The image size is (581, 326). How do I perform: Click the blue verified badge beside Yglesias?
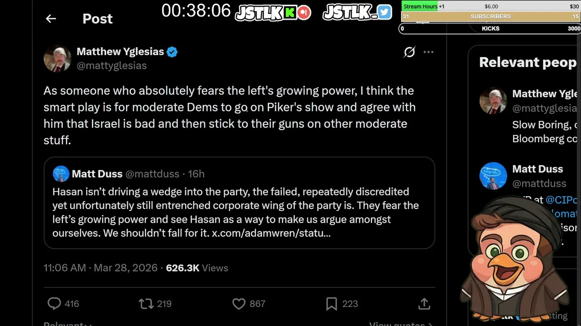click(x=172, y=52)
